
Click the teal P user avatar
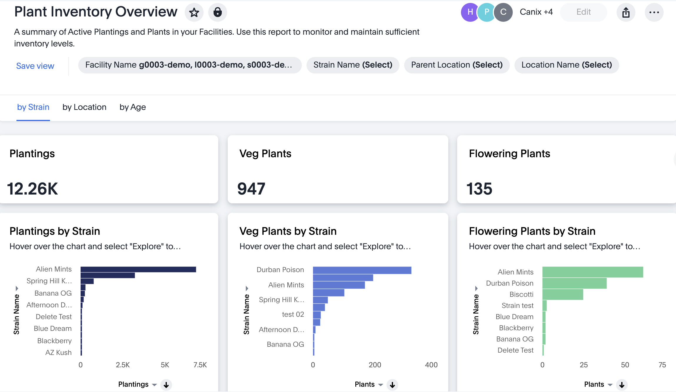487,12
